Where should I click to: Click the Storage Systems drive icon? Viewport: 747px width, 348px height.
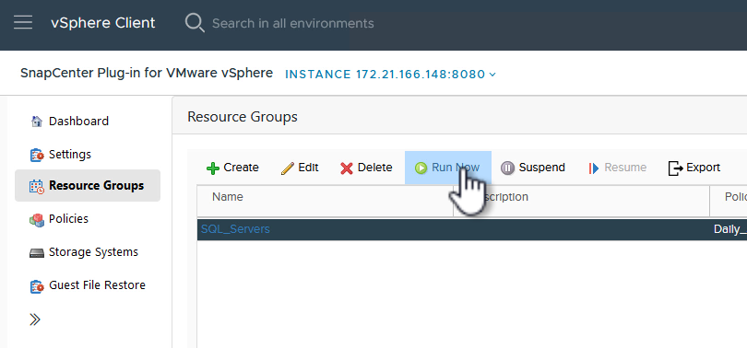click(37, 253)
